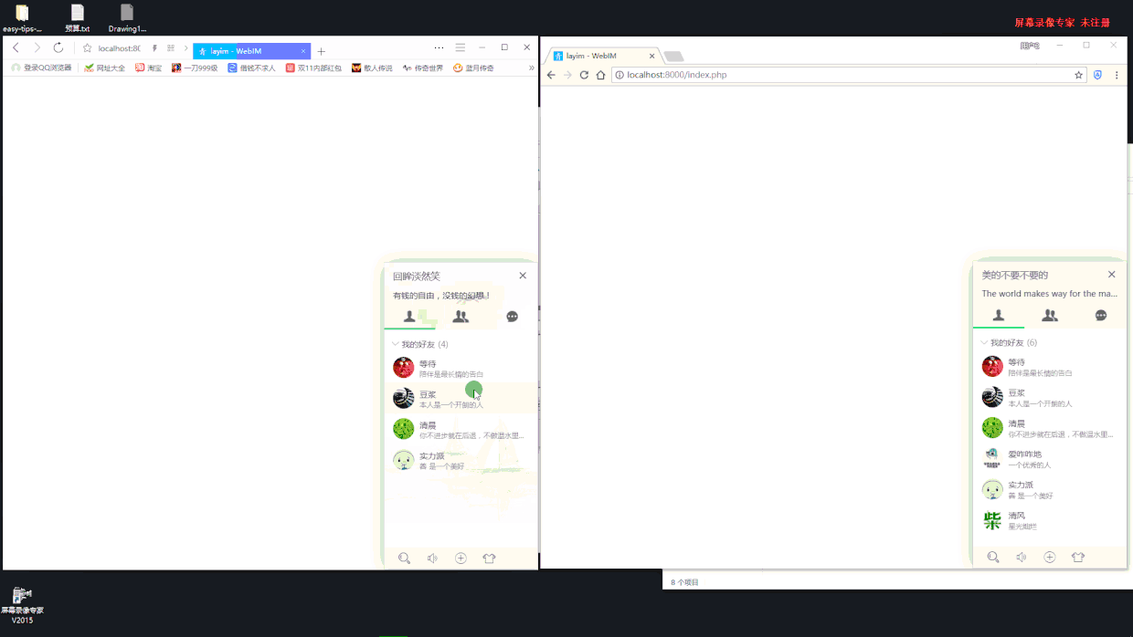Open the groups tab in right Chrome layim panel
Image resolution: width=1133 pixels, height=637 pixels.
click(1050, 315)
